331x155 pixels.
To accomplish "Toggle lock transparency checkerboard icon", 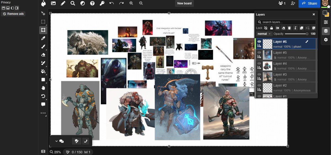I will 266,28.
